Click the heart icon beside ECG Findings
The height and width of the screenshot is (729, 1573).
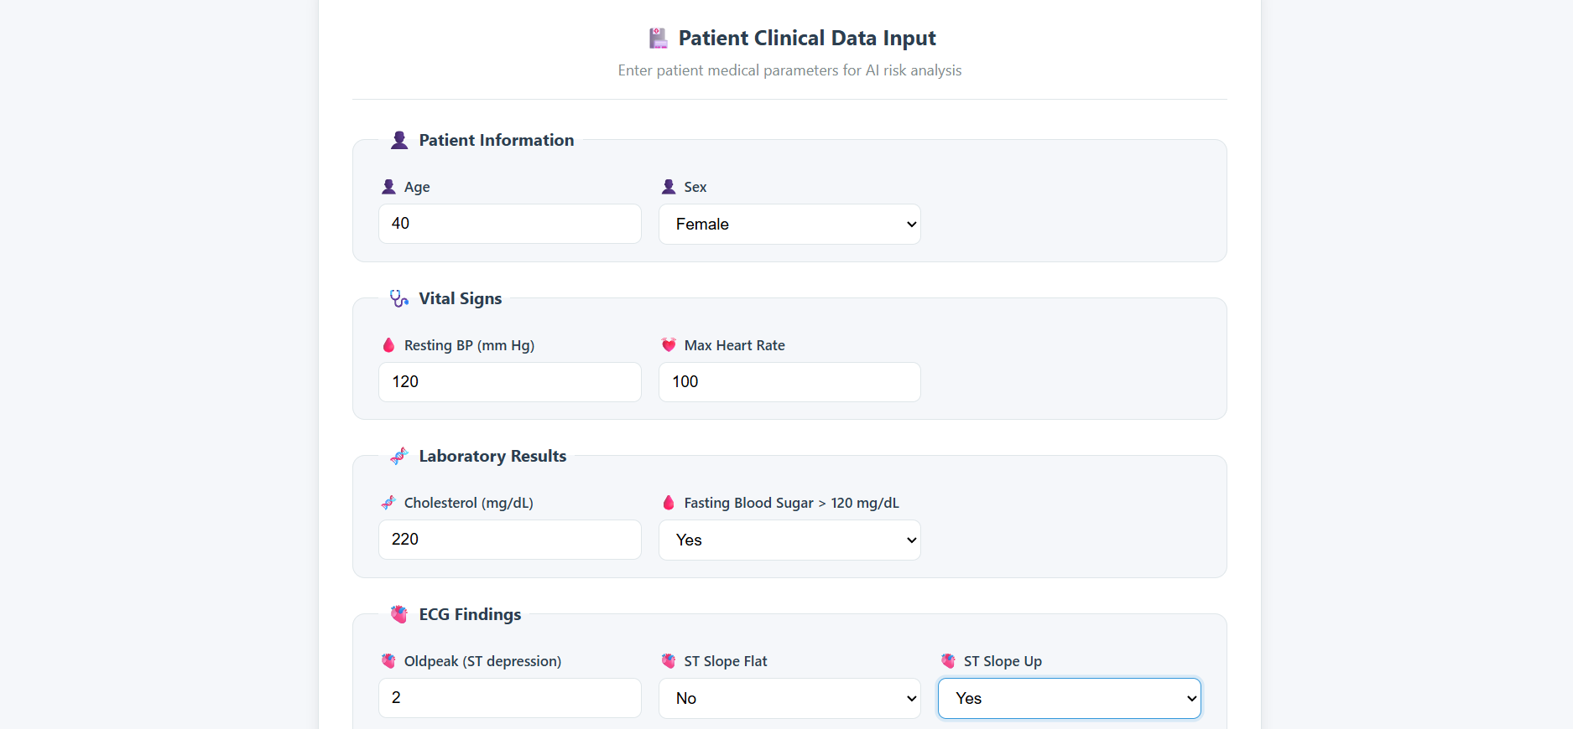tap(399, 614)
